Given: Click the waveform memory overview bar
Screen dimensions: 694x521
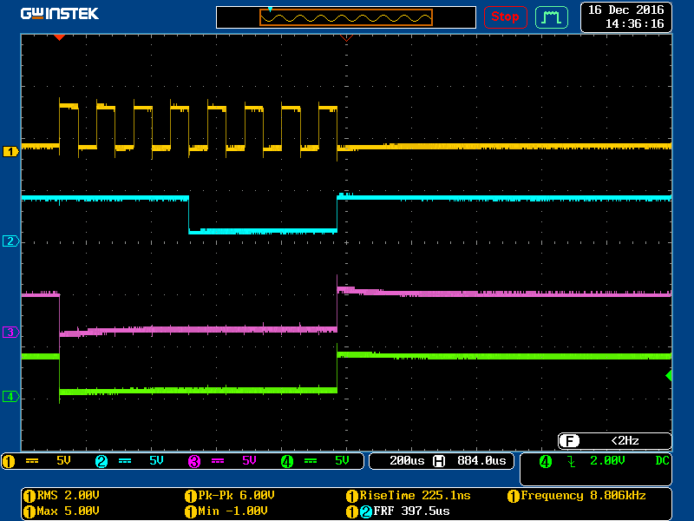Looking at the screenshot, I should (345, 17).
